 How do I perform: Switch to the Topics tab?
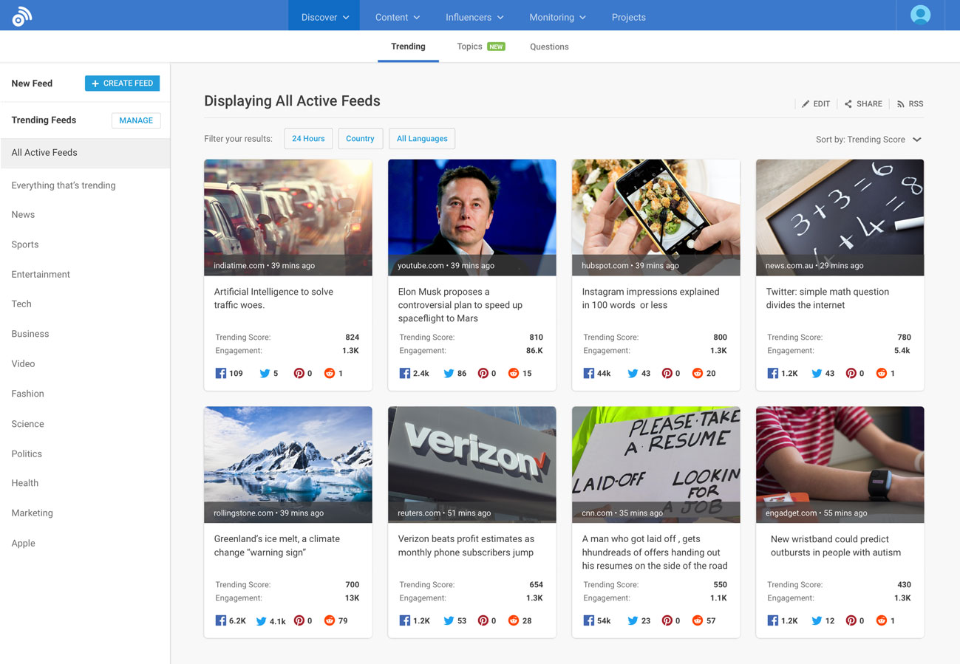(469, 46)
